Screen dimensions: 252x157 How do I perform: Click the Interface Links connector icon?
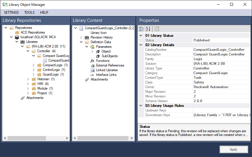pos(92,75)
